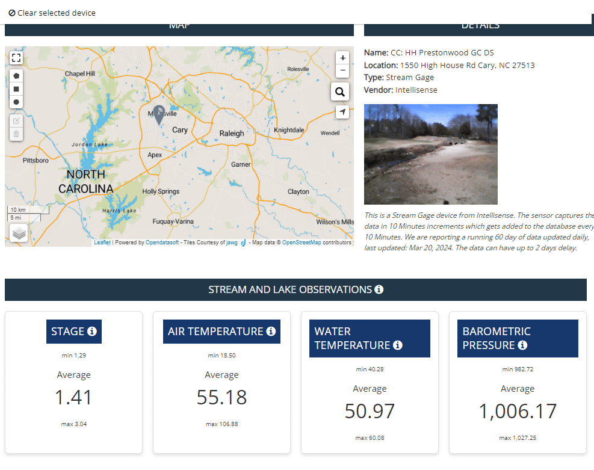Image resolution: width=594 pixels, height=470 pixels.
Task: Click the edit layers icon on map
Action: click(16, 120)
